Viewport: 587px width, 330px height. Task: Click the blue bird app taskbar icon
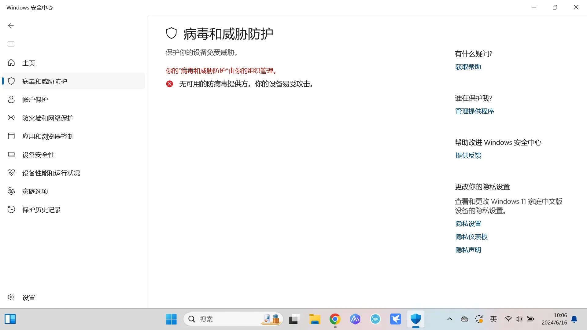pos(396,319)
